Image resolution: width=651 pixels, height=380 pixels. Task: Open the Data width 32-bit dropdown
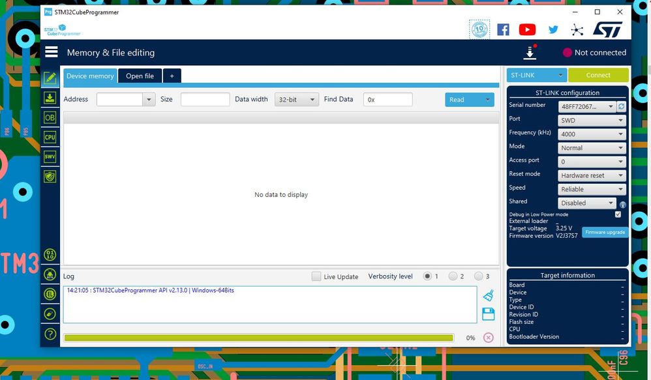point(296,100)
